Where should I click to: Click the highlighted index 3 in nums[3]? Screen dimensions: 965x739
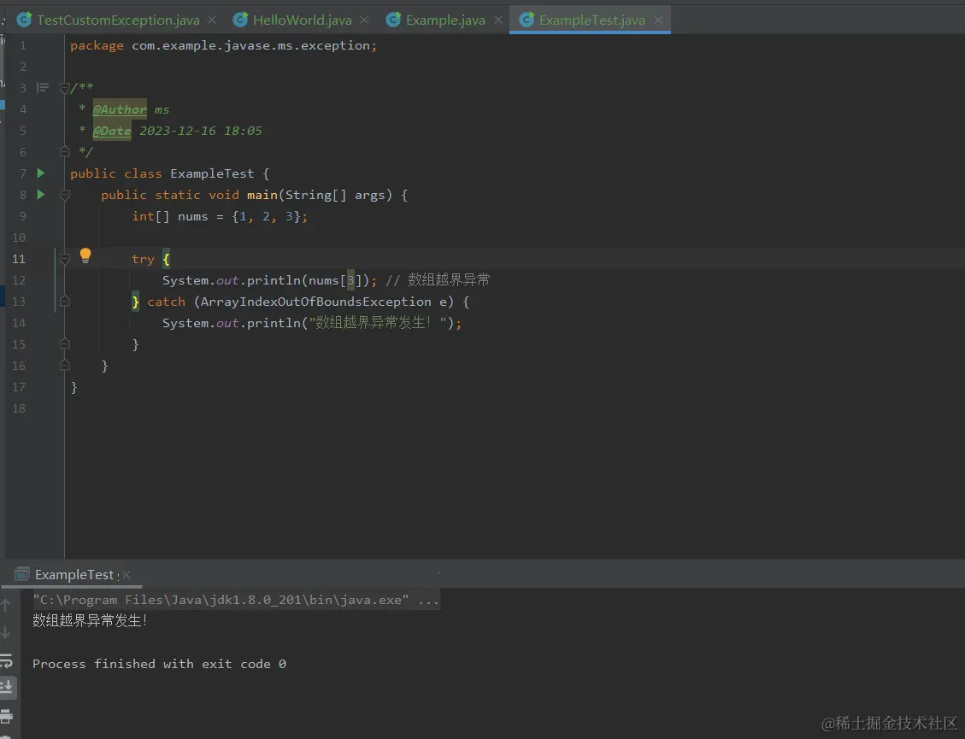tap(350, 280)
